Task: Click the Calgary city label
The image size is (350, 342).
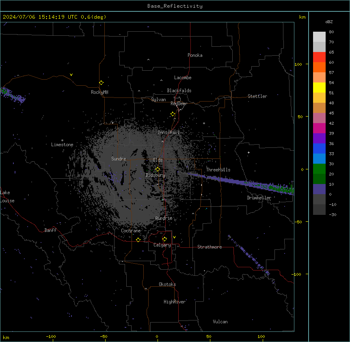Action: click(x=162, y=245)
